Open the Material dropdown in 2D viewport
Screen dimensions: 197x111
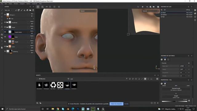click(x=151, y=11)
